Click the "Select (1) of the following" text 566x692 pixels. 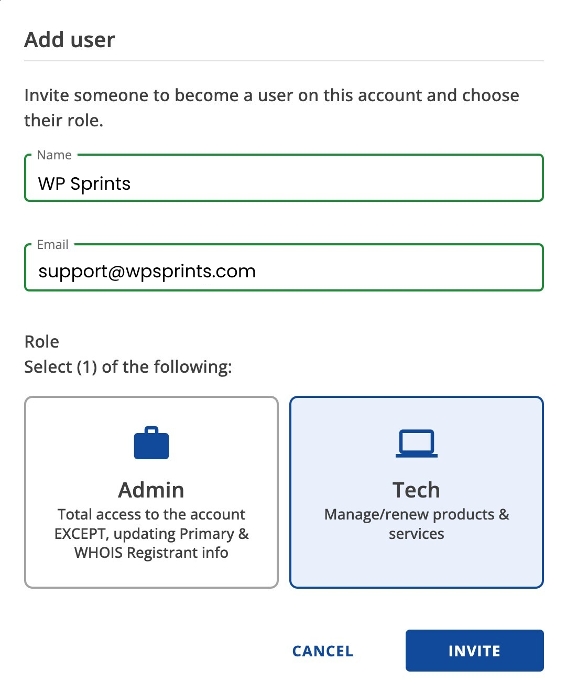[128, 367]
